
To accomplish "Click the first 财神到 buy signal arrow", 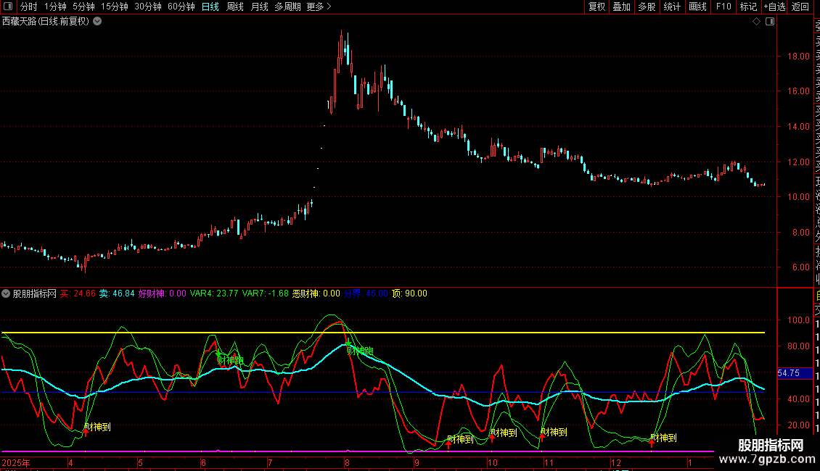I will tap(86, 433).
